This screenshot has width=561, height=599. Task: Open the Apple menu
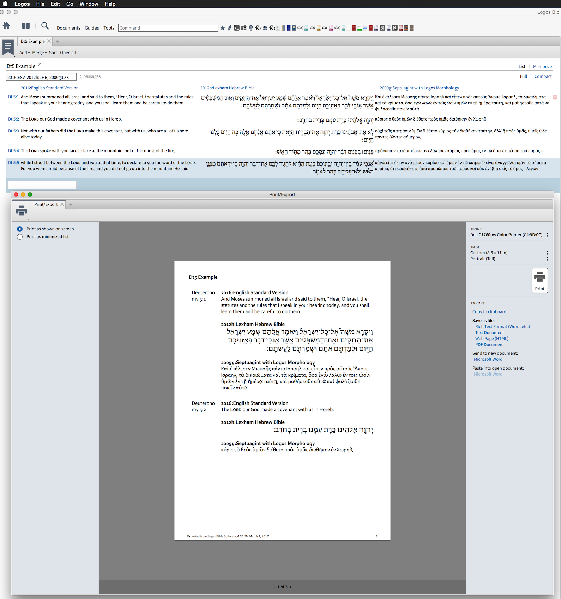pos(5,4)
